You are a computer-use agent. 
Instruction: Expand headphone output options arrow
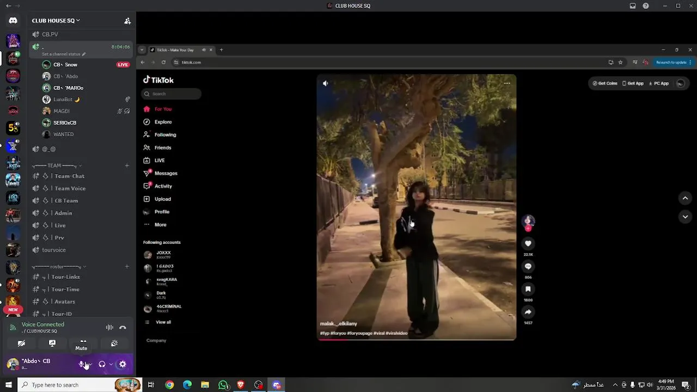(x=111, y=364)
